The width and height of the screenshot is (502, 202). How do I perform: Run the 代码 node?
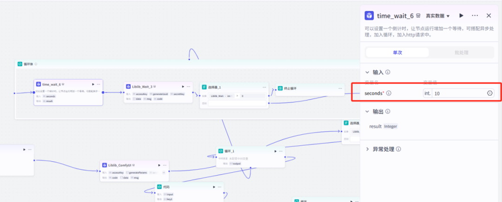tap(214, 187)
